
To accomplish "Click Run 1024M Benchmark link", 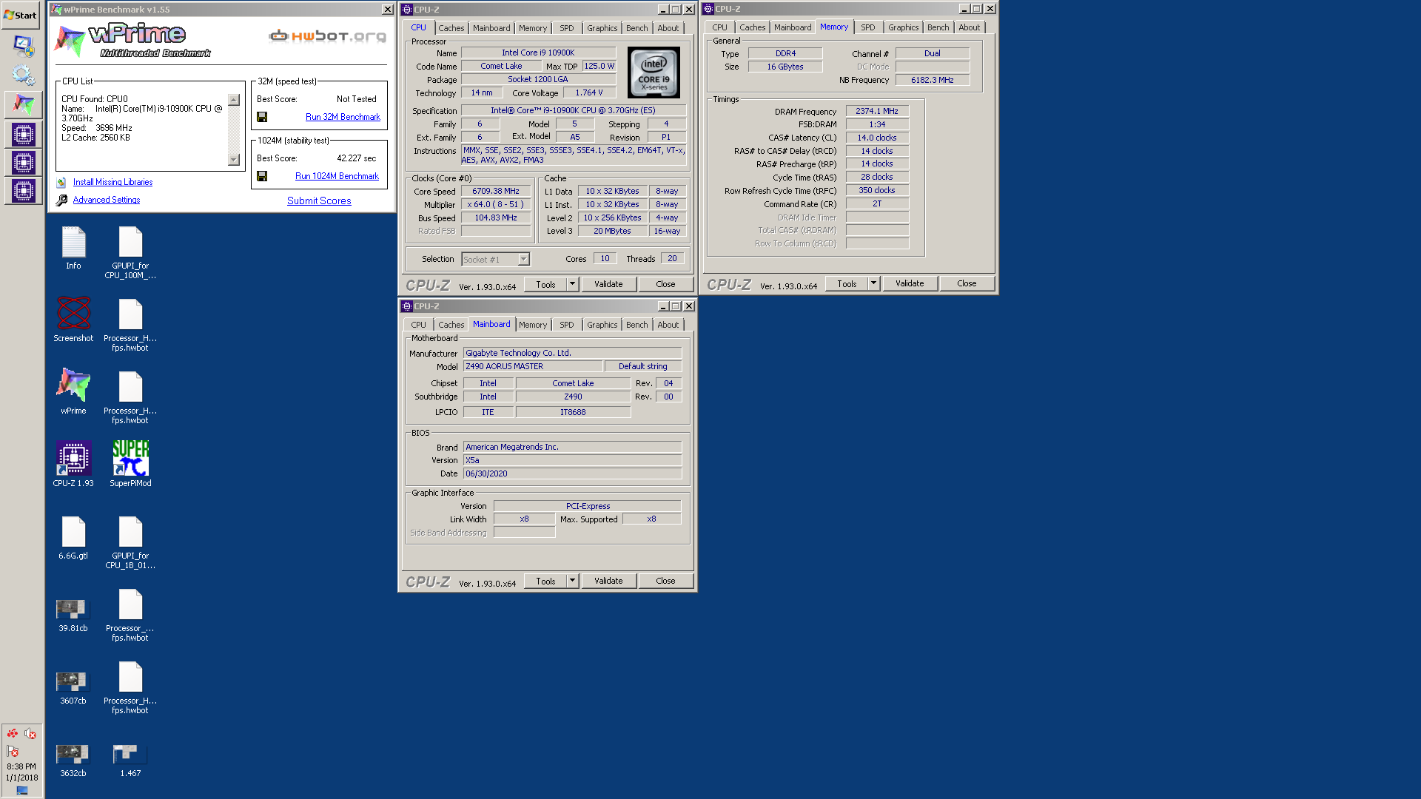I will click(337, 176).
